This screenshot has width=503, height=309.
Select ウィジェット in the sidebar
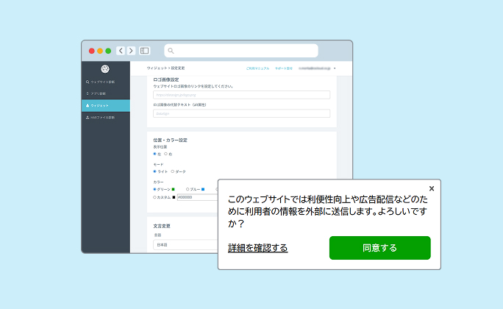(x=106, y=105)
